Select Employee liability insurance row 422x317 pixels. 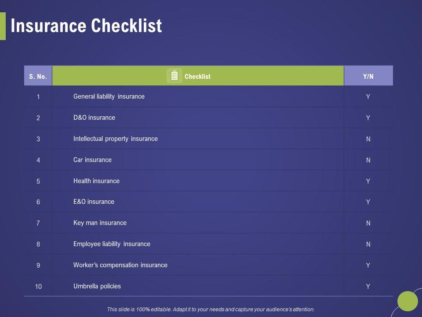point(112,244)
